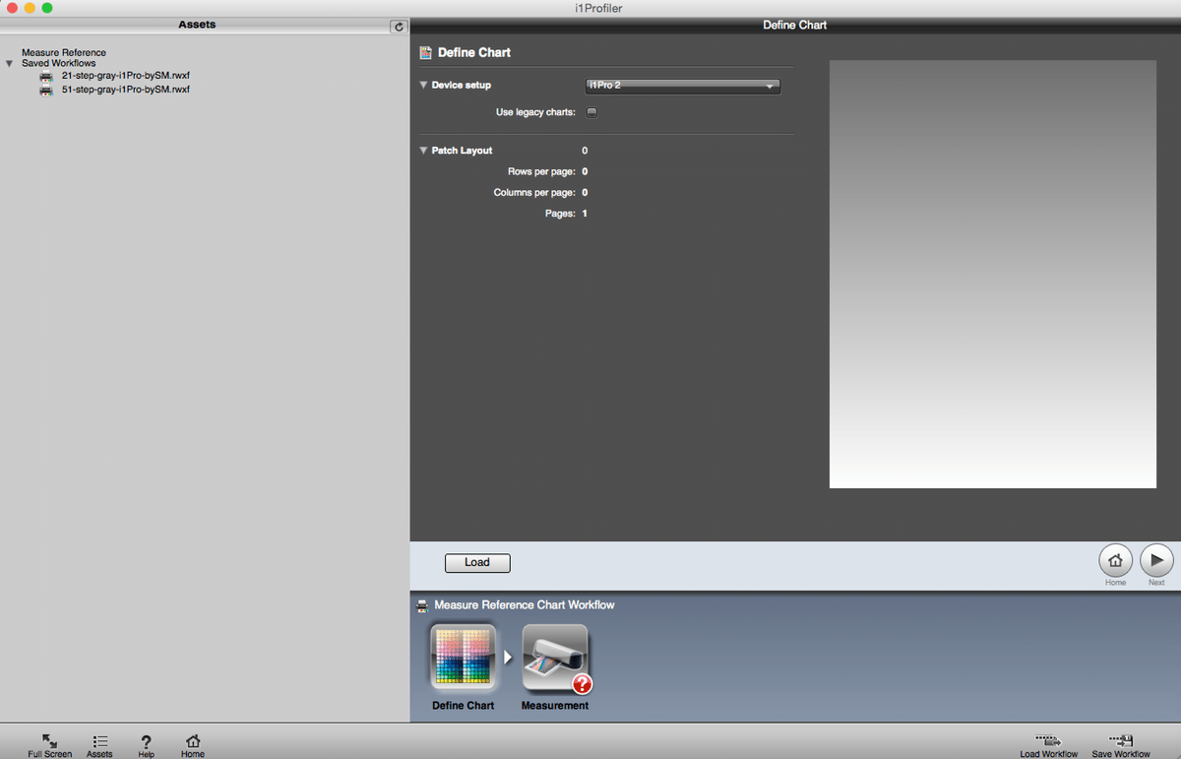Viewport: 1181px width, 759px height.
Task: Click the Define Chart panel title
Action: 474,53
